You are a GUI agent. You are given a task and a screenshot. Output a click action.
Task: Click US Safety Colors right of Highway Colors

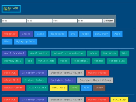pos(62,80)
